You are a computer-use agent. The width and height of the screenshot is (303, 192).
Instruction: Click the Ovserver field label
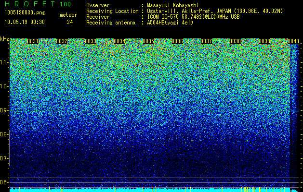[98, 5]
